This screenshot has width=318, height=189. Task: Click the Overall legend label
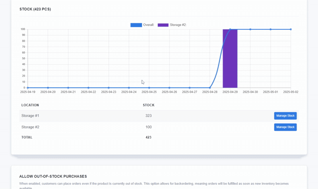(x=149, y=25)
